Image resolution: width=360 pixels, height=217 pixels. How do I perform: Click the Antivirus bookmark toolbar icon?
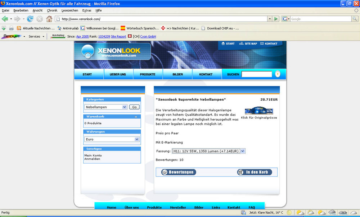click(60, 28)
